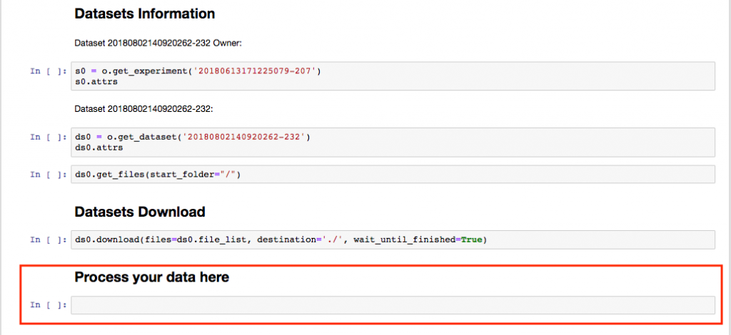Click the In [ ] prompt of get_experiment cell
Image resolution: width=731 pixels, height=335 pixels.
[x=49, y=71]
